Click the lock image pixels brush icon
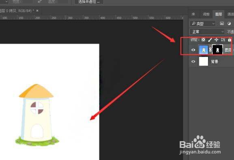The height and width of the screenshot is (160, 234). [210, 40]
